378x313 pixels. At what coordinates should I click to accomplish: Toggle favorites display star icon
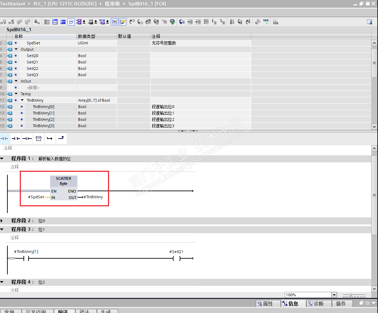tap(122, 22)
